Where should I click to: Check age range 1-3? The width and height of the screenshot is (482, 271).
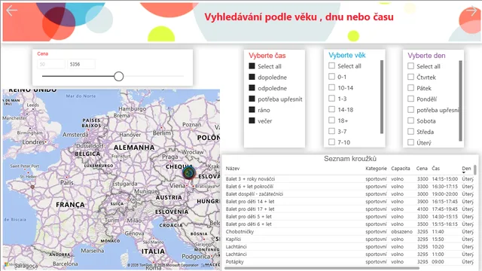coord(331,99)
